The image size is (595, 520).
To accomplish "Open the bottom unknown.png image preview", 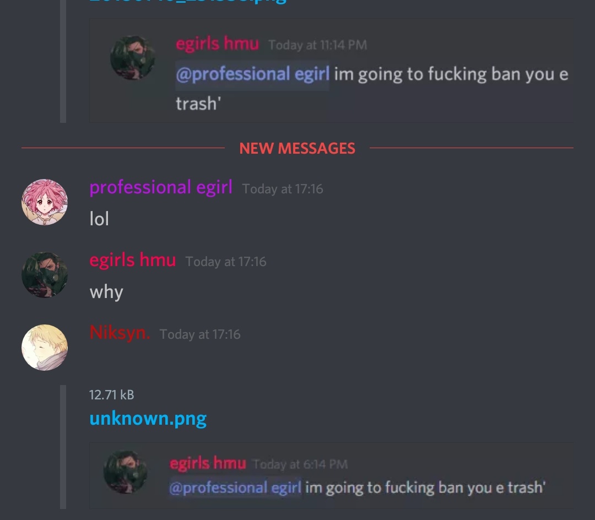I will [x=331, y=475].
